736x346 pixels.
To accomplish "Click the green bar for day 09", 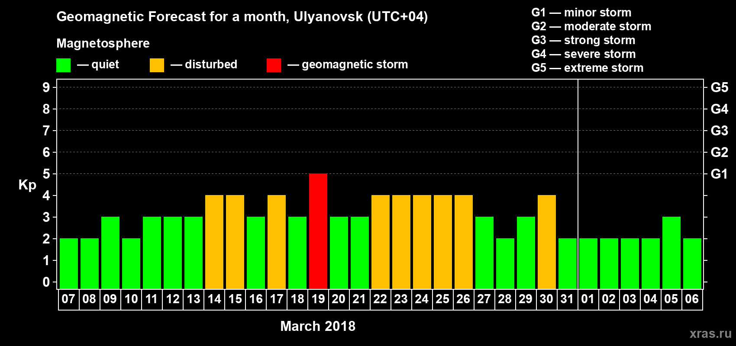I will [110, 253].
